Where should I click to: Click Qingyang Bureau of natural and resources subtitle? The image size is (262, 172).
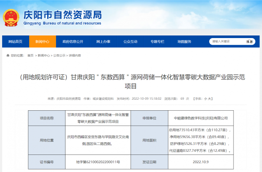(x=62, y=23)
